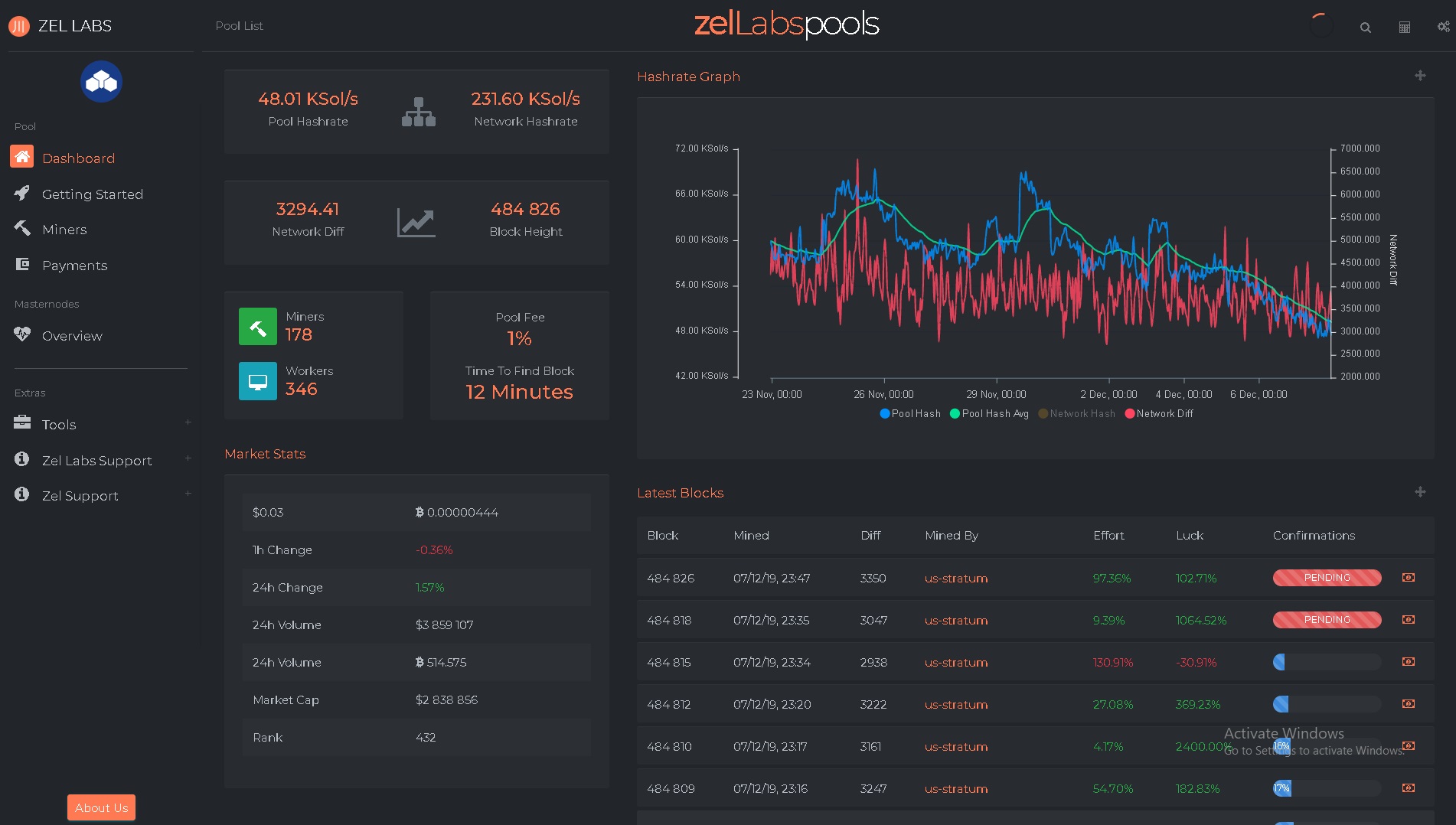
Task: Click the Zel coin cube avatar
Action: (101, 82)
